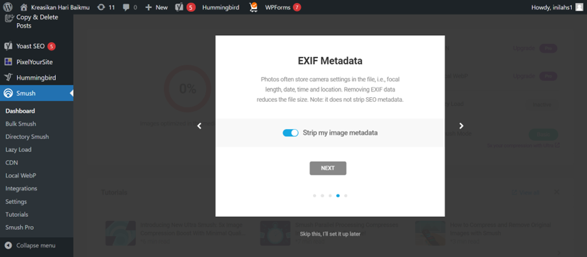
Task: Open the cart icon beside WPForms
Action: [x=253, y=7]
